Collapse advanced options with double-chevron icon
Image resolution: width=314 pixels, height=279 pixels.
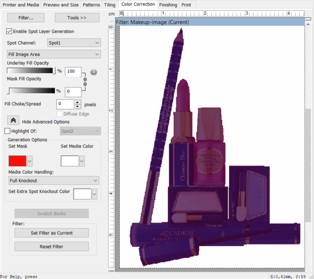coord(13,121)
